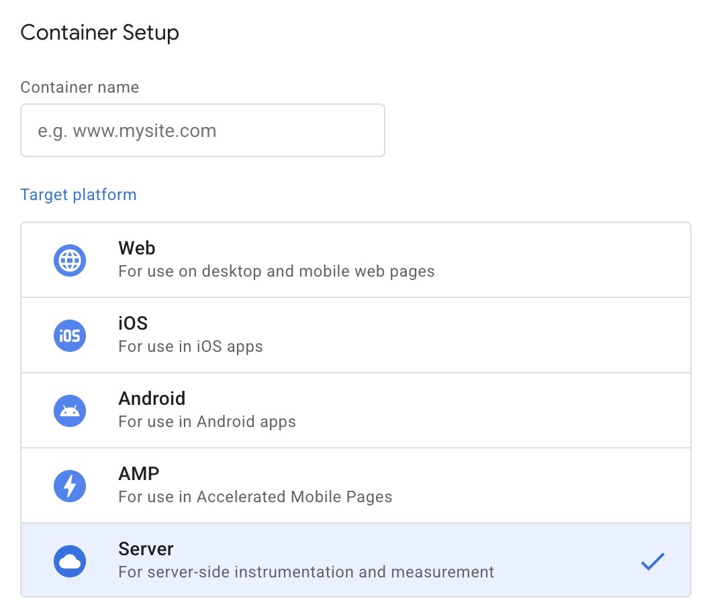Select the Server platform title

pyautogui.click(x=146, y=549)
